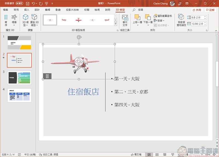The image size is (219, 157).
Task: Switch to the 常用 tab
Action: (16, 10)
